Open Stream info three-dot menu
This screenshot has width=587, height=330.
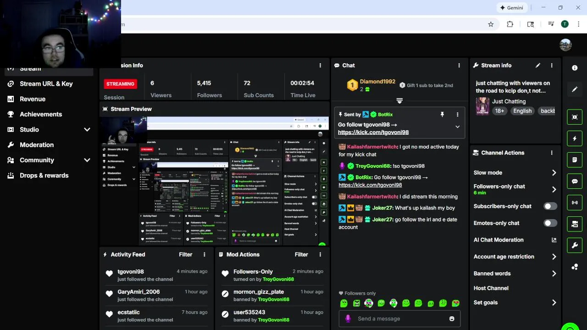tap(552, 66)
